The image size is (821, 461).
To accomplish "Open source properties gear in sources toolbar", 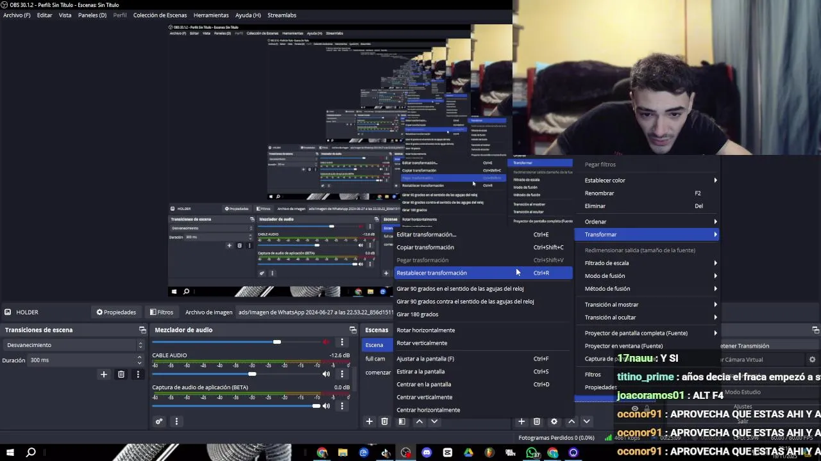I will click(x=554, y=421).
